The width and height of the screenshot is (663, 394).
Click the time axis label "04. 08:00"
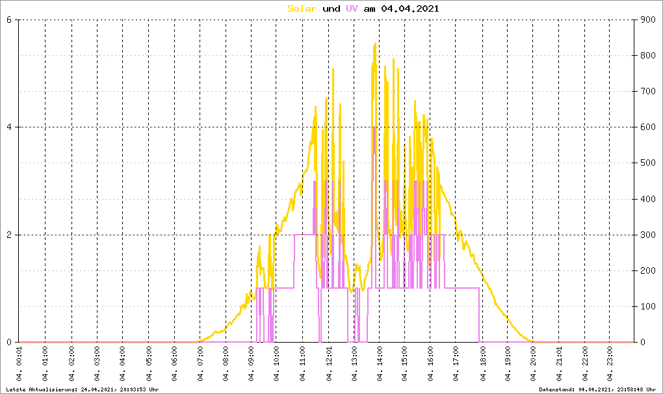[226, 364]
